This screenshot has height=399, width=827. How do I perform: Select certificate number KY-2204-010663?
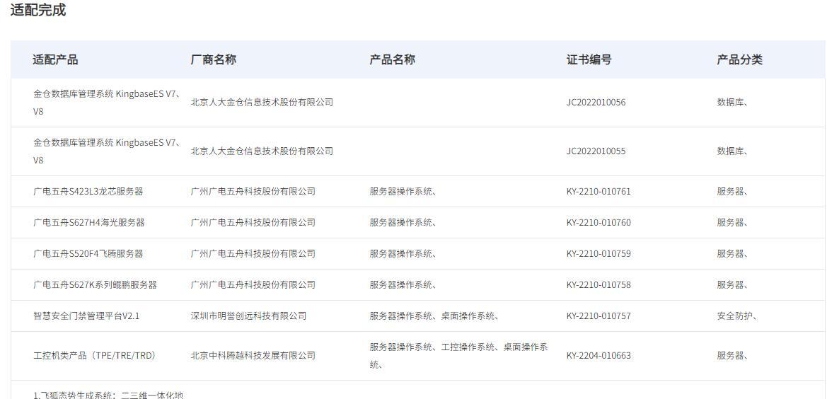[x=598, y=356]
